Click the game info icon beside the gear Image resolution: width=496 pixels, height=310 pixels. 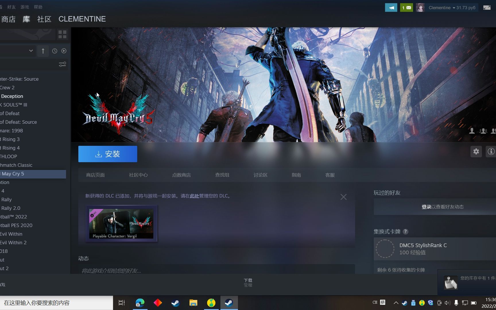coord(491,152)
